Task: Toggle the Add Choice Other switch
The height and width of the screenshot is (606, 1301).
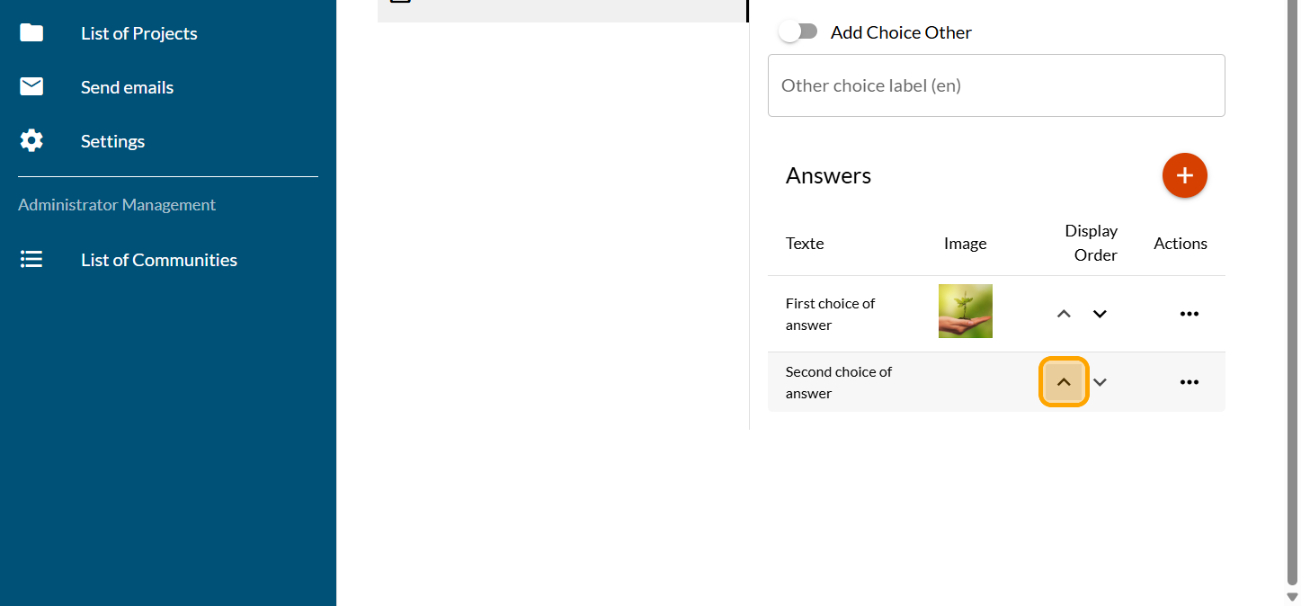Action: (798, 32)
